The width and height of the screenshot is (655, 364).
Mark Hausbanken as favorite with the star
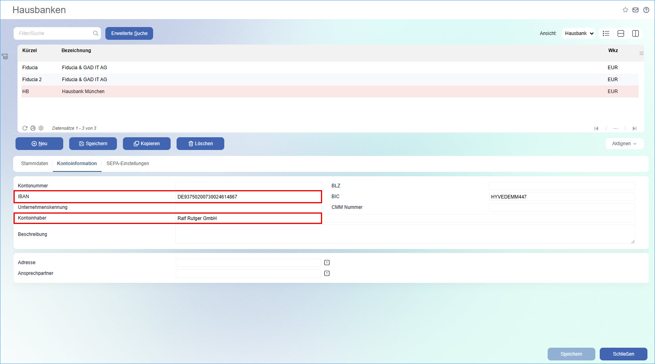point(625,10)
